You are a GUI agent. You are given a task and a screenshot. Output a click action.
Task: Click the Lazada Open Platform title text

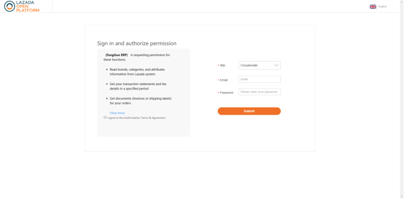[28, 6]
